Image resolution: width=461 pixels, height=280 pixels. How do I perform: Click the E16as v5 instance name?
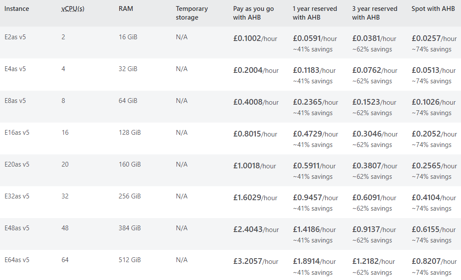click(x=17, y=133)
